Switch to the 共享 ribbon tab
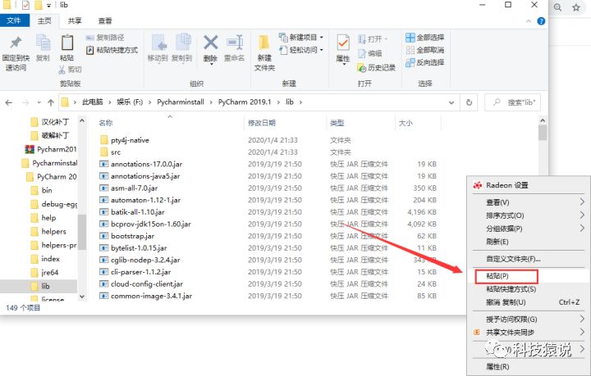Viewport: 591px width, 376px height. pyautogui.click(x=75, y=20)
